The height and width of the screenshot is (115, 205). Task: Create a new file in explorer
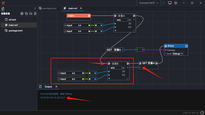click(35, 14)
